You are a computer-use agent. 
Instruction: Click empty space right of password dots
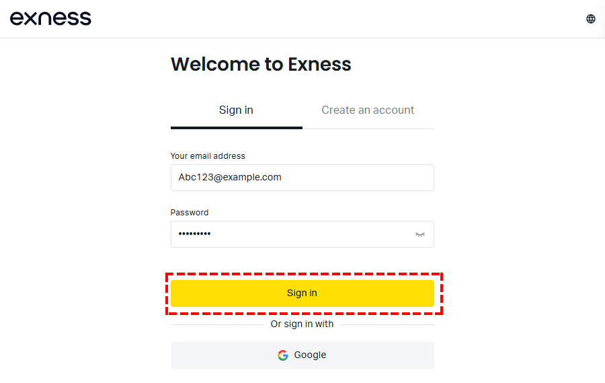pyautogui.click(x=313, y=234)
